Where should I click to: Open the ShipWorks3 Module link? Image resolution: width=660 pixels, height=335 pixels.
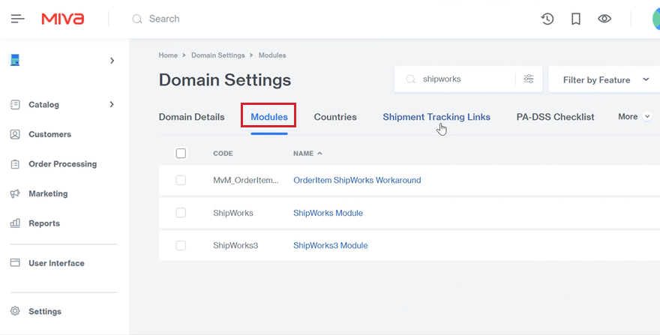(331, 245)
